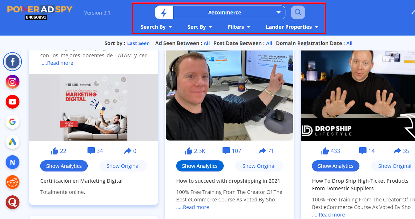
Task: Click the like icon showing 2.3K
Action: pos(189,151)
